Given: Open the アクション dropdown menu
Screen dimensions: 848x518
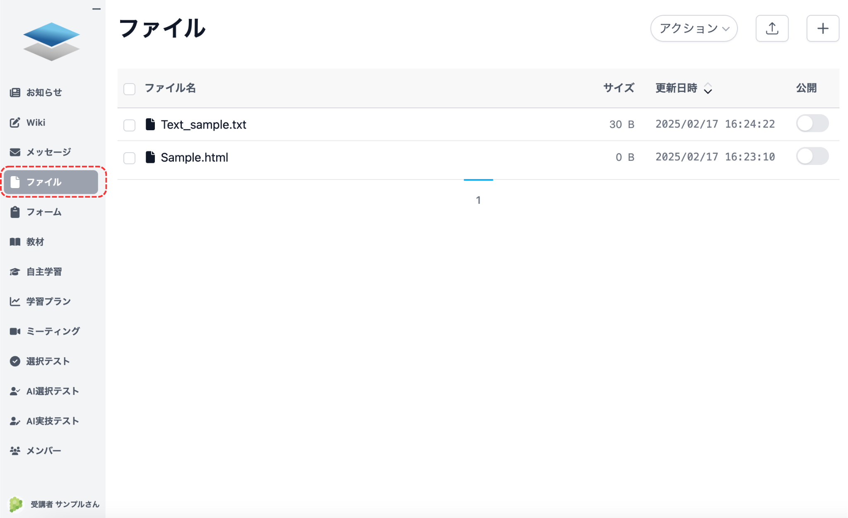Looking at the screenshot, I should [x=694, y=28].
